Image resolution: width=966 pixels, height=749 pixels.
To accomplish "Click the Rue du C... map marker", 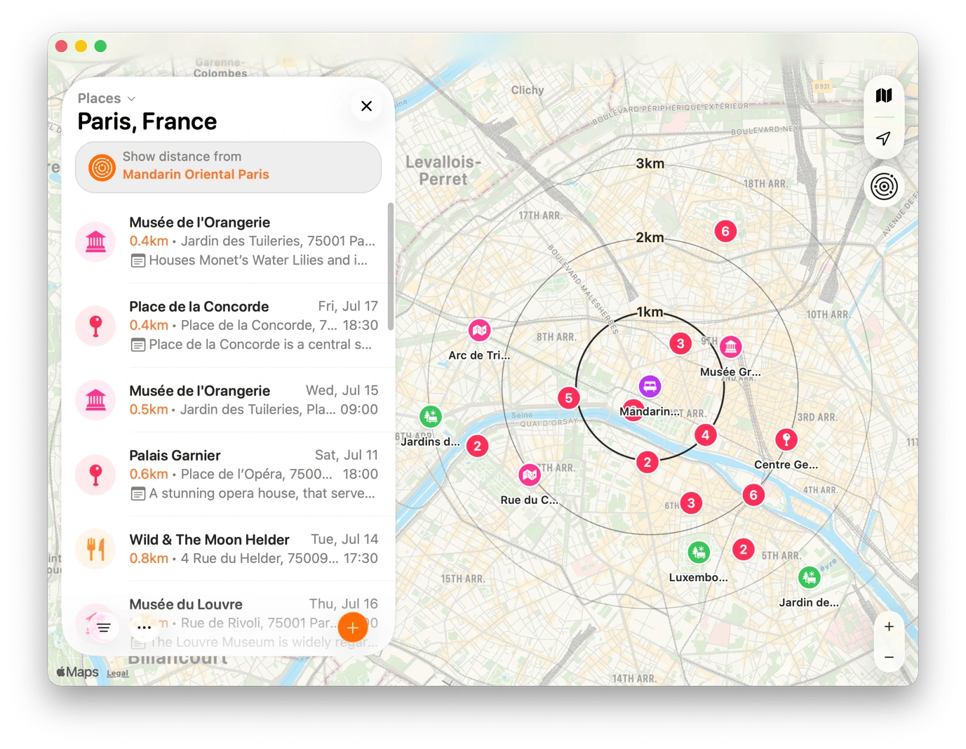I will [530, 475].
